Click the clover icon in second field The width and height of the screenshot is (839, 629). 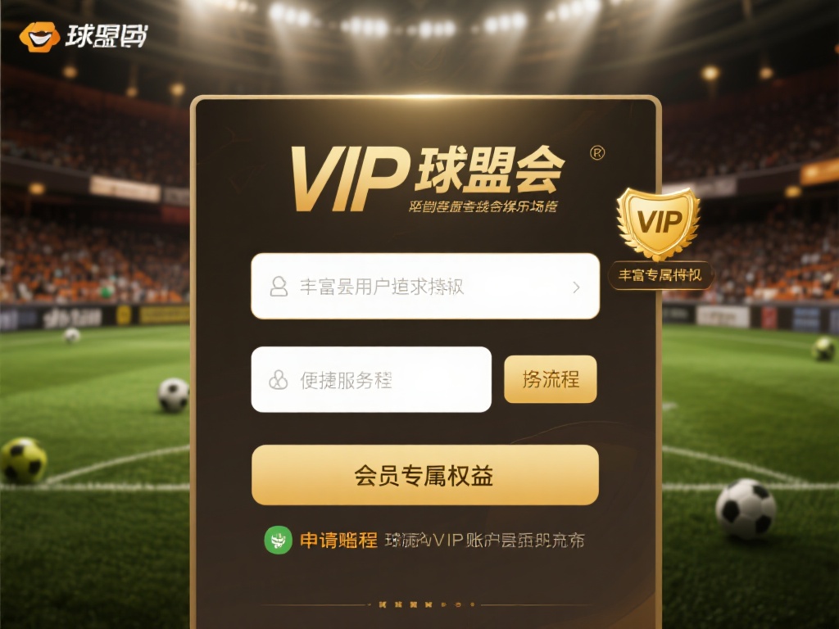coord(278,380)
